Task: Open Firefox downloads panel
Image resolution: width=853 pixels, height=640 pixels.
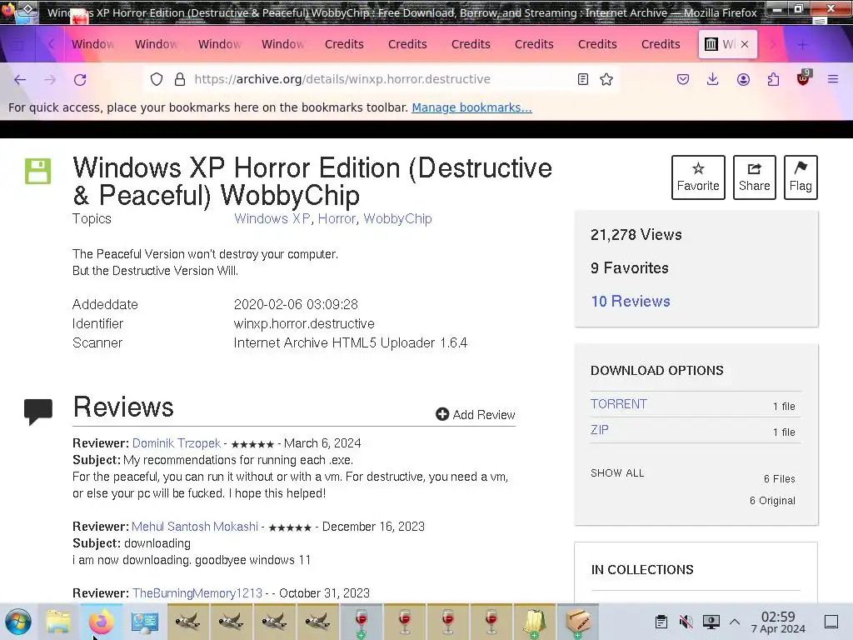Action: pyautogui.click(x=713, y=79)
